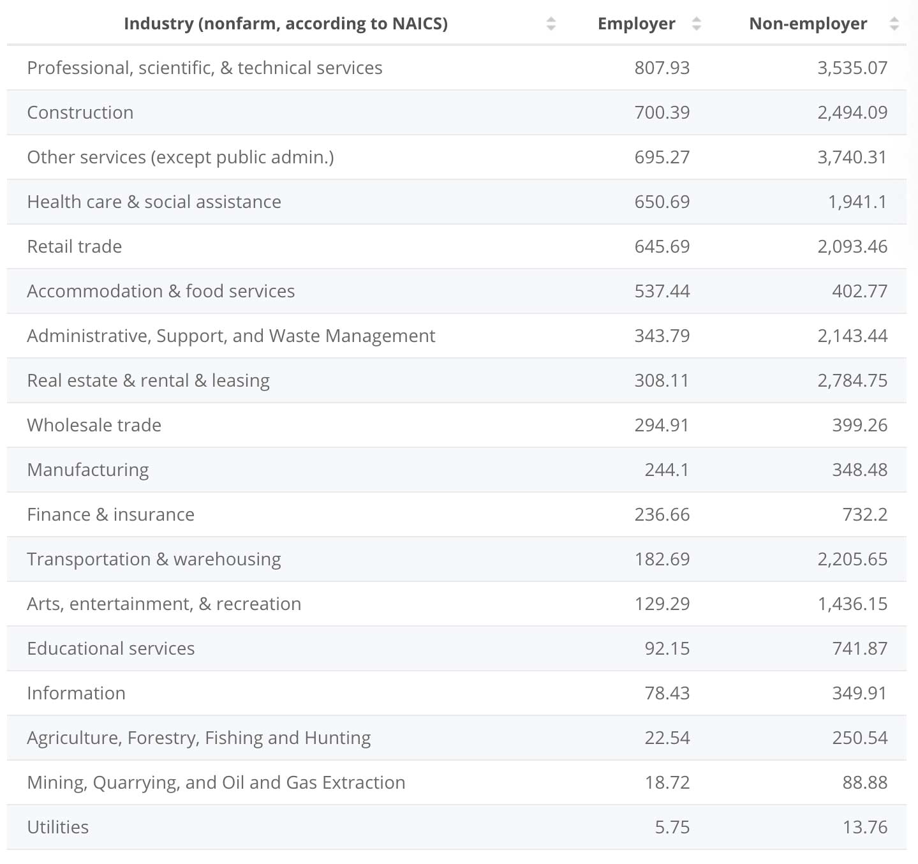Select Transportation & warehousing row
Screen dimensions: 918x864
point(154,560)
